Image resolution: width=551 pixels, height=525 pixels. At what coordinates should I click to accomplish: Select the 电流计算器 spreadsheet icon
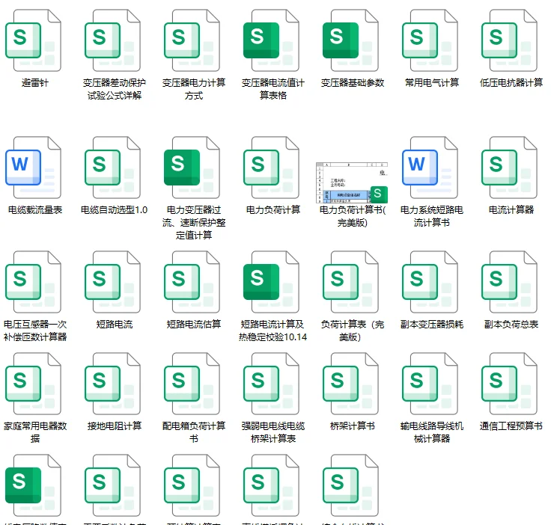[510, 168]
